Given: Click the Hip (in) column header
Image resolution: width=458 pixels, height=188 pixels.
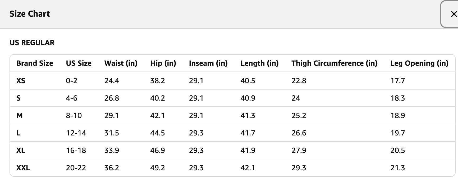Looking at the screenshot, I should click(163, 63).
